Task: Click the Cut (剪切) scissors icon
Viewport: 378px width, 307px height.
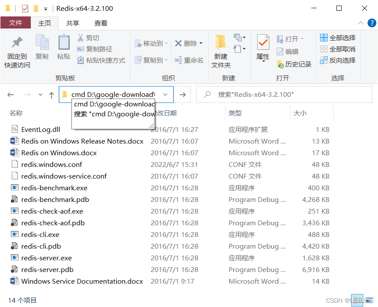Action: point(80,38)
